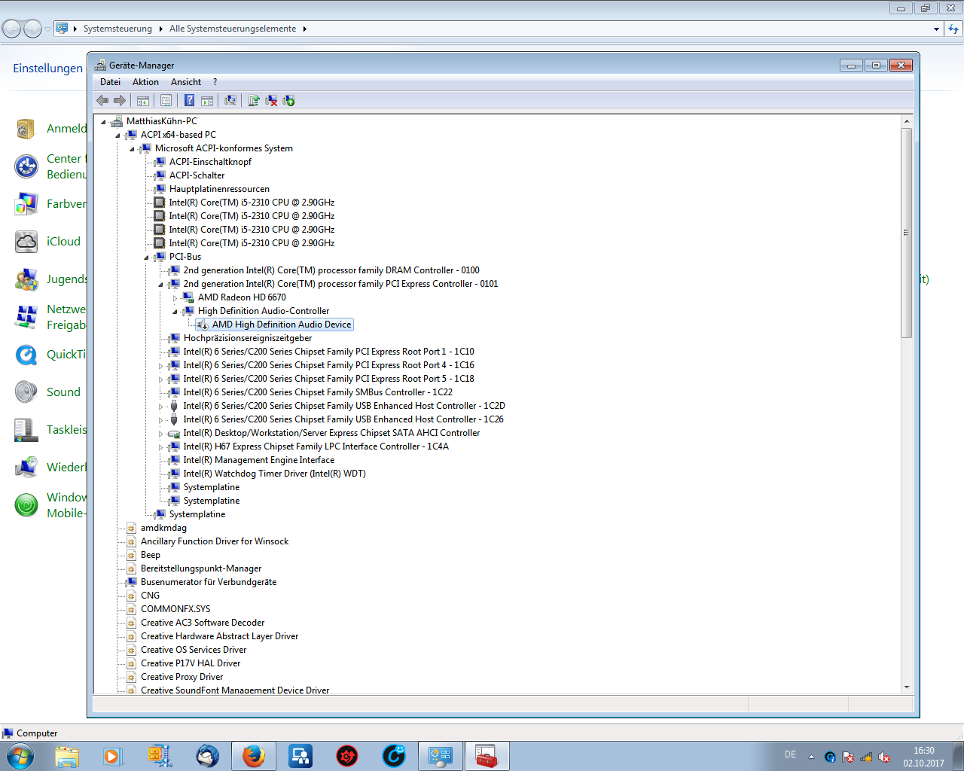
Task: Select Intel(R) Management Engine Interface
Action: click(259, 460)
